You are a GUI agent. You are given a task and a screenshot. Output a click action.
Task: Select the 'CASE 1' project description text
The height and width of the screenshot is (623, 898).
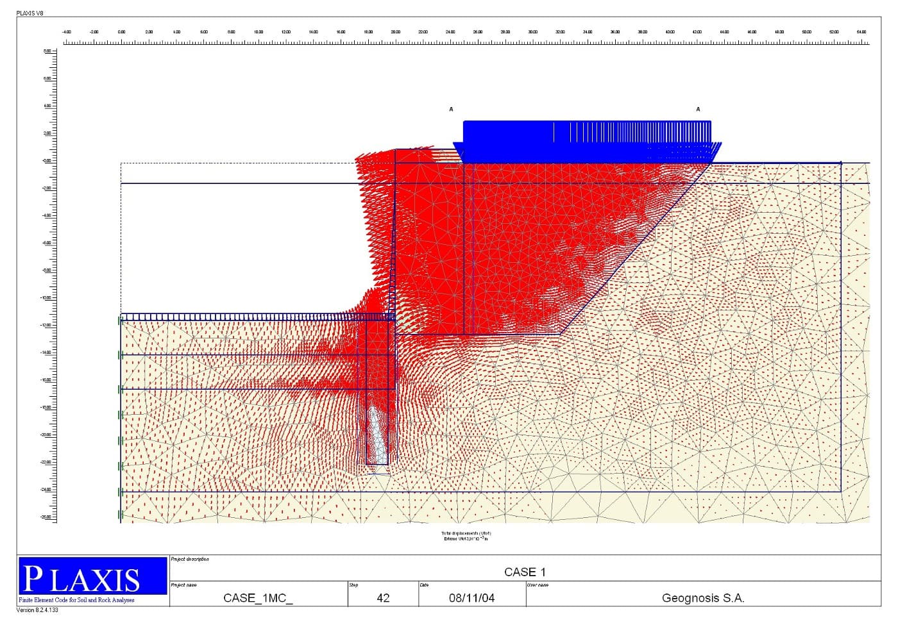[x=525, y=572]
